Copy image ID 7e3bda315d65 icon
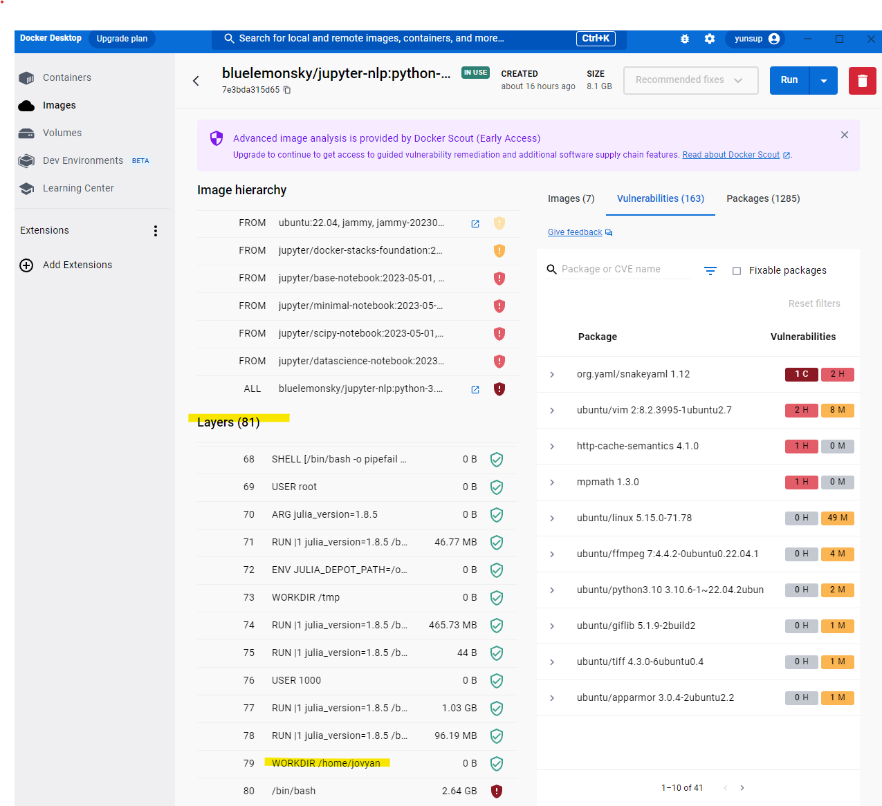882x806 pixels. coord(287,90)
